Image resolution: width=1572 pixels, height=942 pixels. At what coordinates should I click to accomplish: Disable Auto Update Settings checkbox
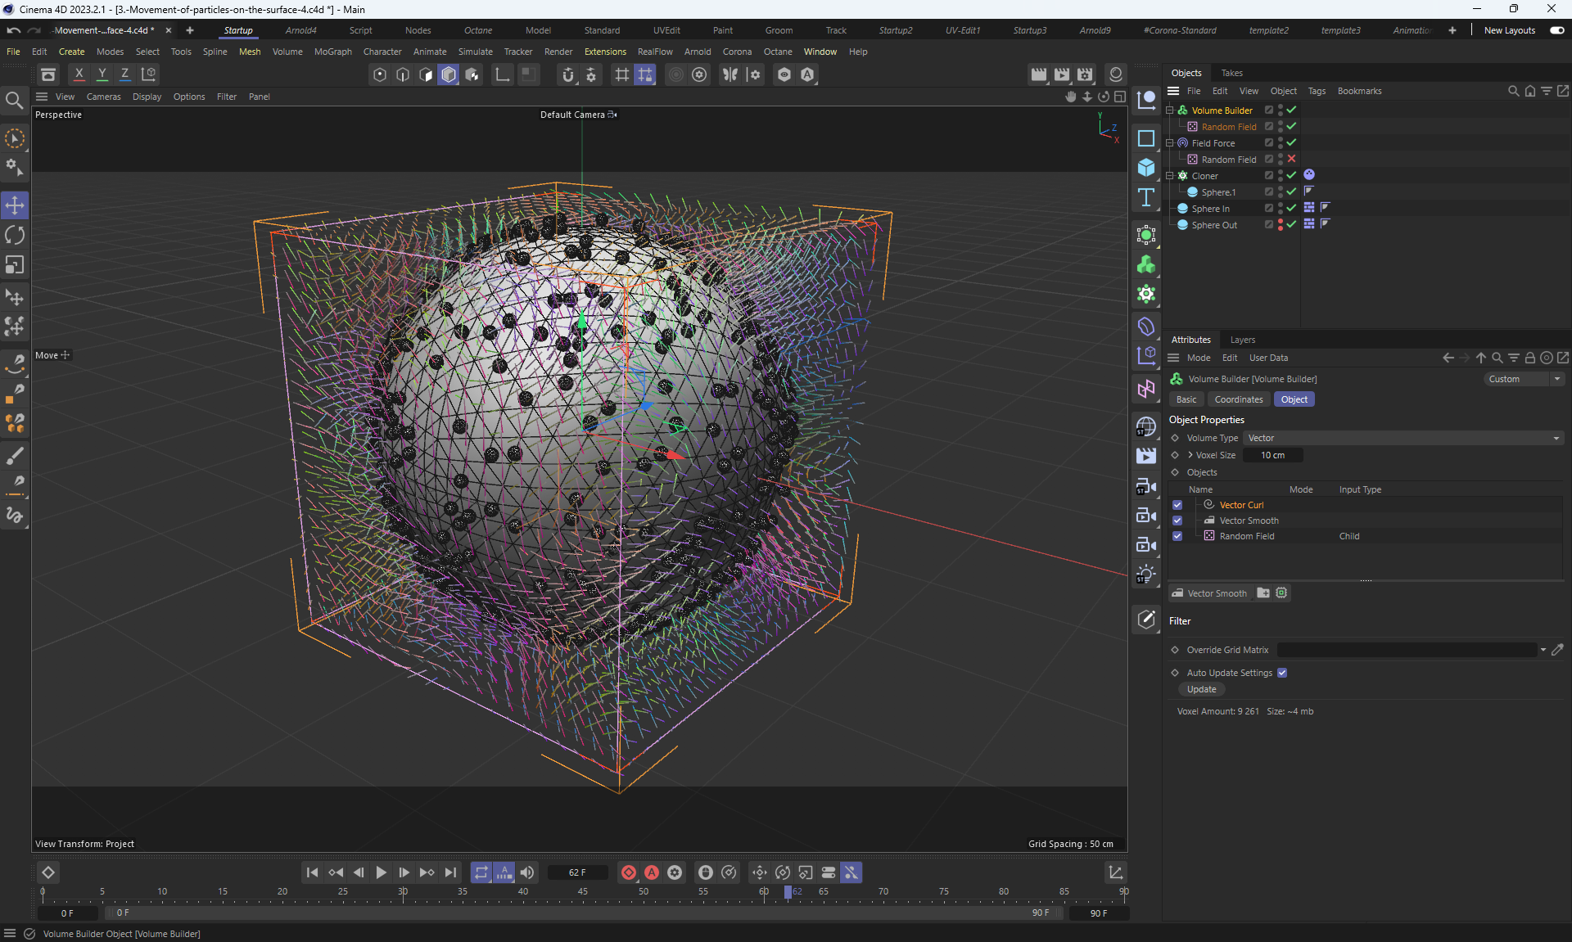tap(1282, 673)
